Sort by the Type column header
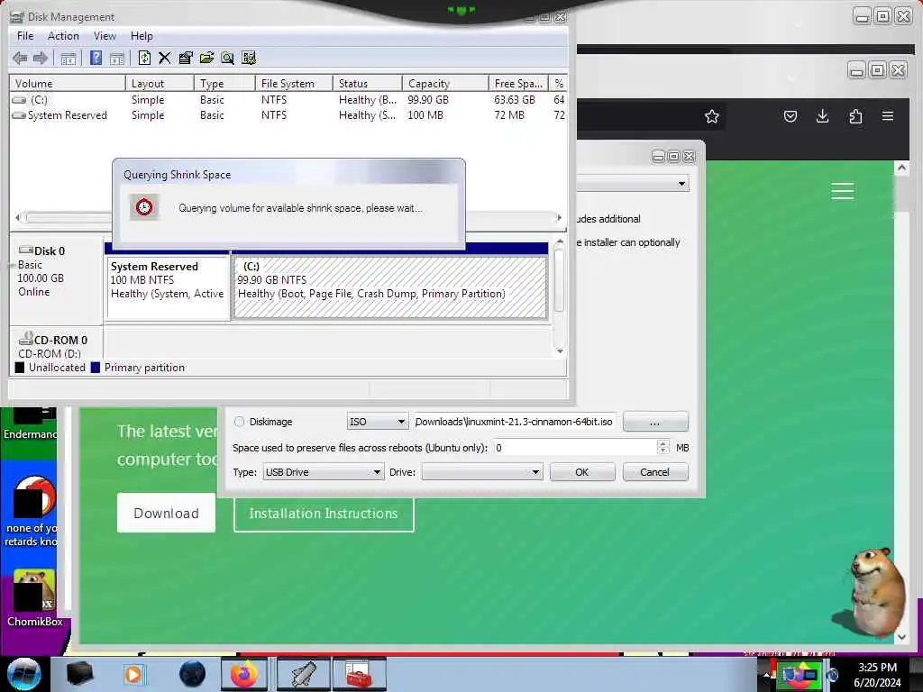The height and width of the screenshot is (692, 923). [224, 84]
